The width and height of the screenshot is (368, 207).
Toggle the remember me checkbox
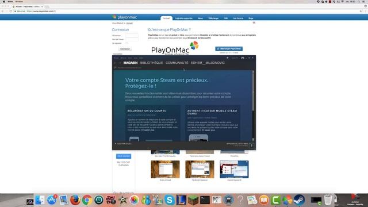point(126,43)
